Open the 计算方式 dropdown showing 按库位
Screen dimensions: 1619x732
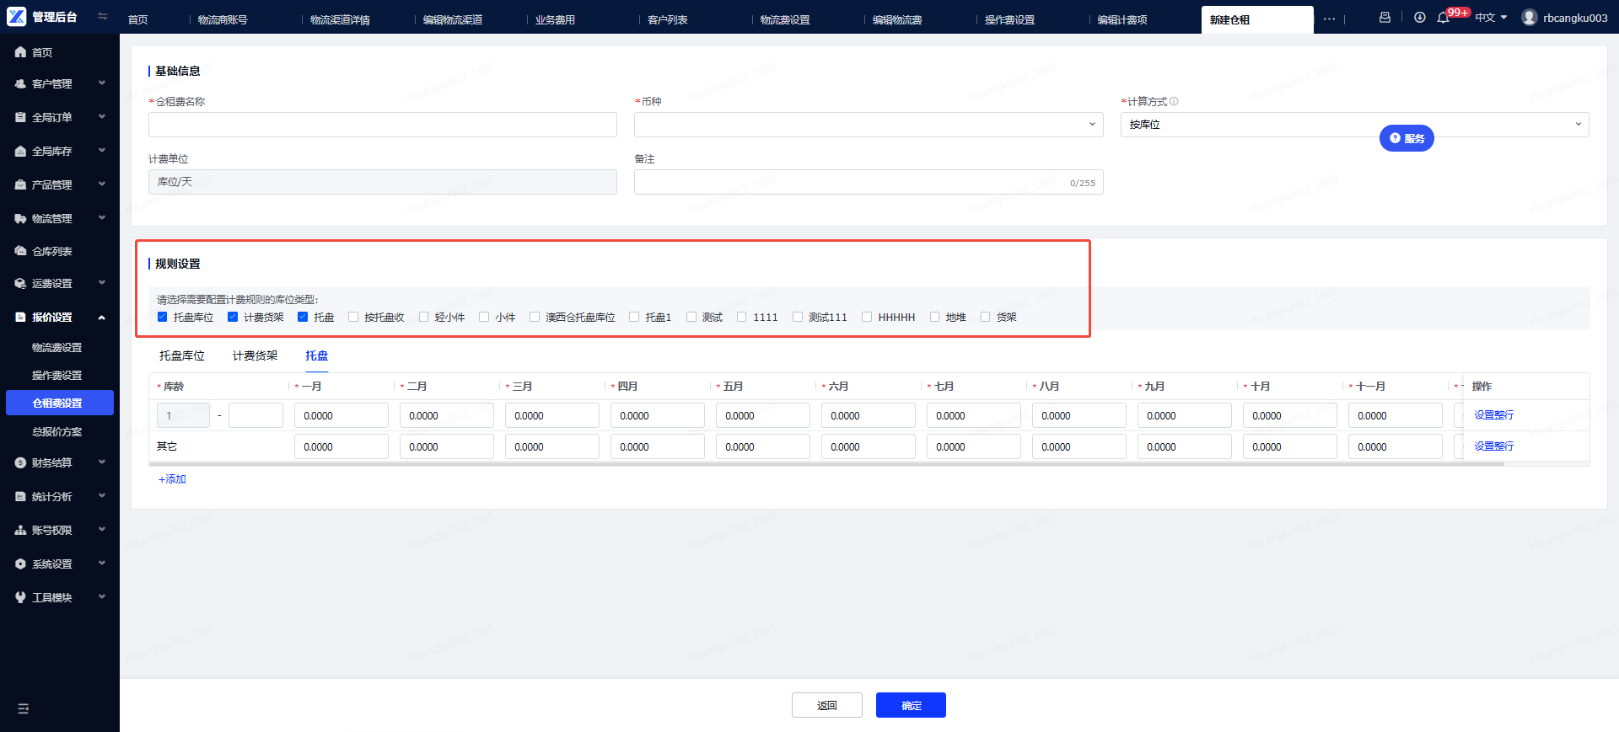[x=1354, y=125]
